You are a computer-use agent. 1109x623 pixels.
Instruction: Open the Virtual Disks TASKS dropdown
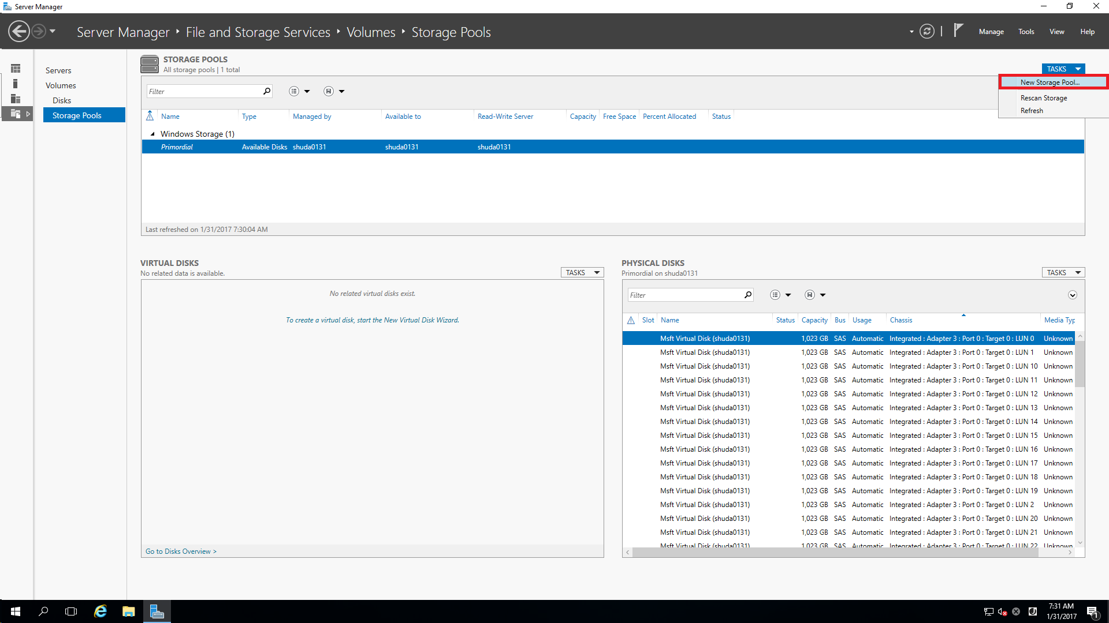[x=582, y=272]
